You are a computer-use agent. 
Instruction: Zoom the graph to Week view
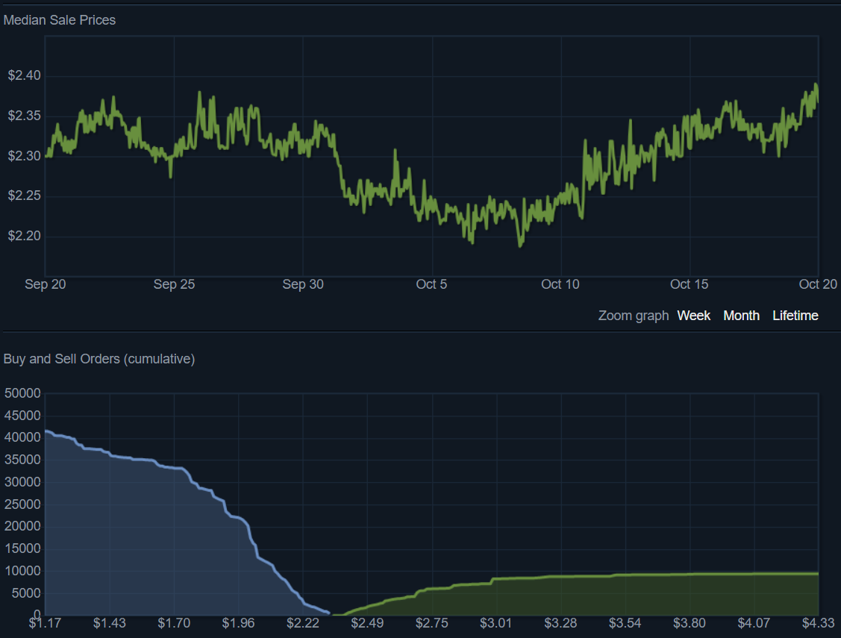693,315
